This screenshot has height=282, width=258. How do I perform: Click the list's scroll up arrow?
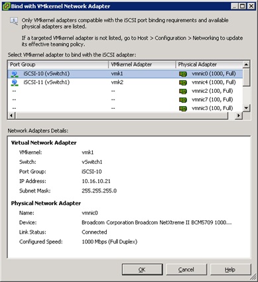[246, 64]
